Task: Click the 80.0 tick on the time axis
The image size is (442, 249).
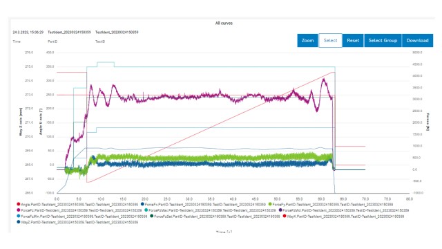Action: [410, 199]
